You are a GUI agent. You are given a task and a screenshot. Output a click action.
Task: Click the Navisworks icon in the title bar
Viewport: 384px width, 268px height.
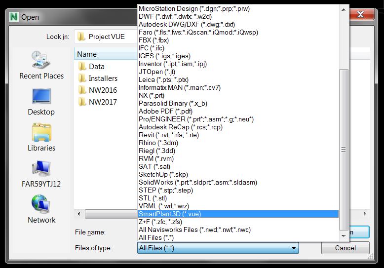[x=14, y=17]
